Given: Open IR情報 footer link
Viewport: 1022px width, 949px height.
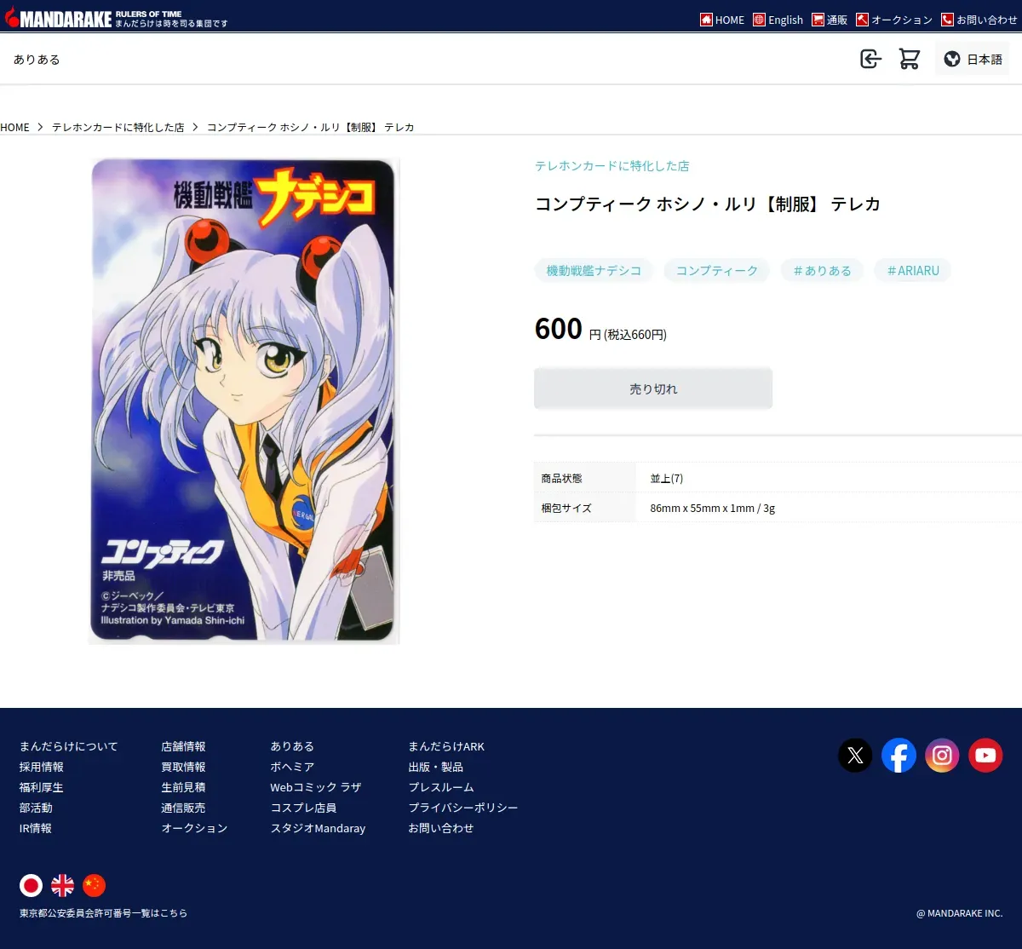Looking at the screenshot, I should pos(36,828).
